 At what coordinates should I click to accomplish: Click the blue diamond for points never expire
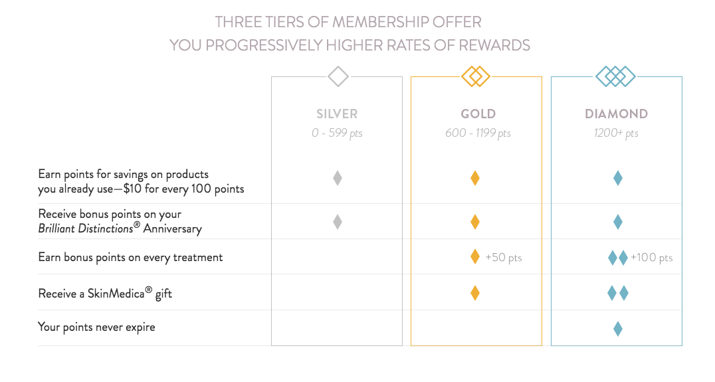pyautogui.click(x=618, y=329)
